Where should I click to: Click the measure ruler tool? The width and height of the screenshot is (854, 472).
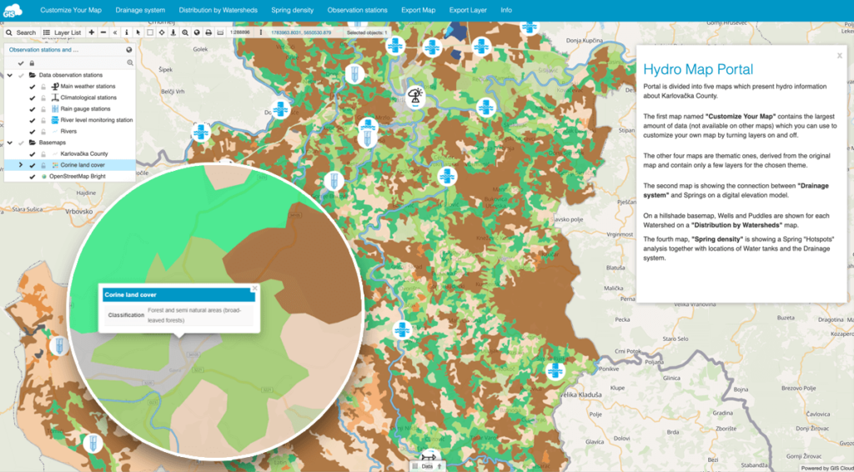pos(219,33)
